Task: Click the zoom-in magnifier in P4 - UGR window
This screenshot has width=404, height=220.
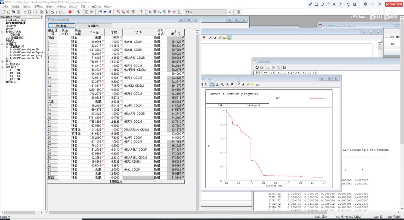Action: 222,84
